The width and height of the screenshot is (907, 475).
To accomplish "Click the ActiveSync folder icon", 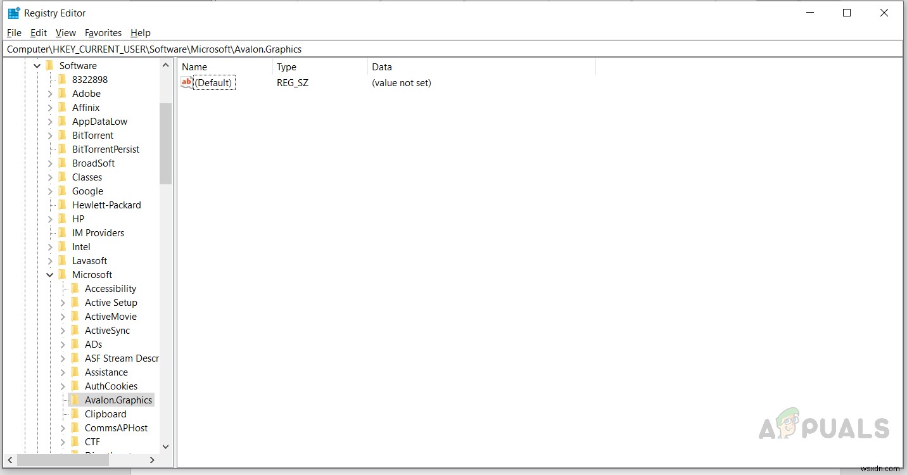I will pos(75,330).
